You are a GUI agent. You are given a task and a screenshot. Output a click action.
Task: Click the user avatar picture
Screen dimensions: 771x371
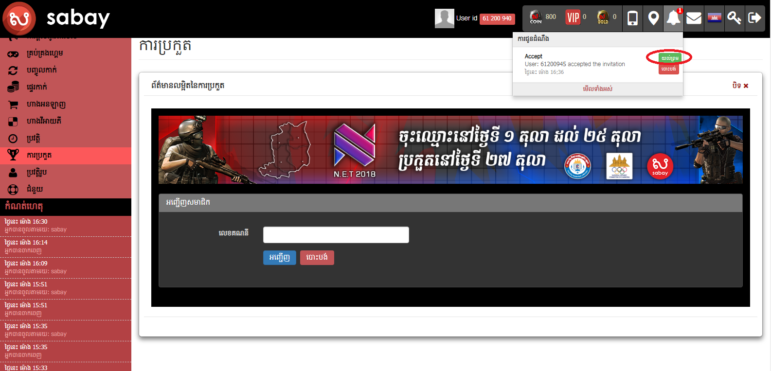coord(444,18)
